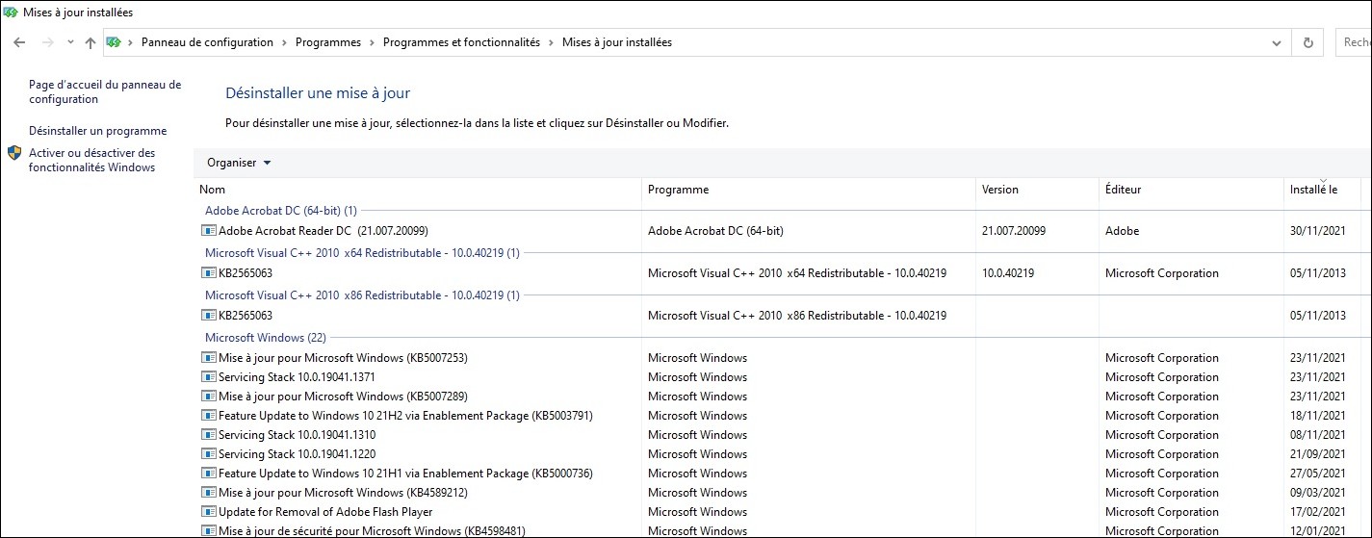Click install date 30/11/2021
Screen dimensions: 1372x538
[x=1318, y=231]
